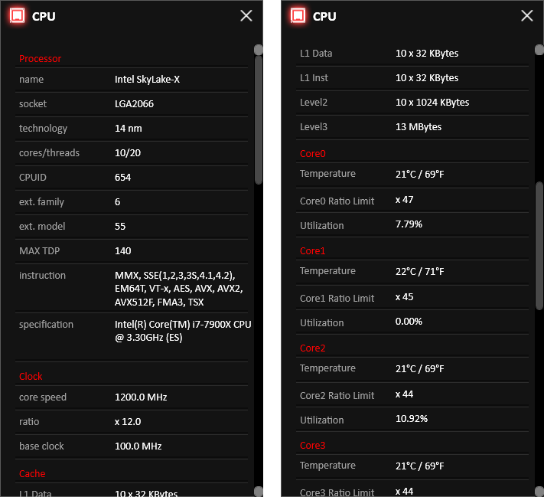The height and width of the screenshot is (497, 544).
Task: Click the red CPU icon in left panel
Action: tap(17, 15)
